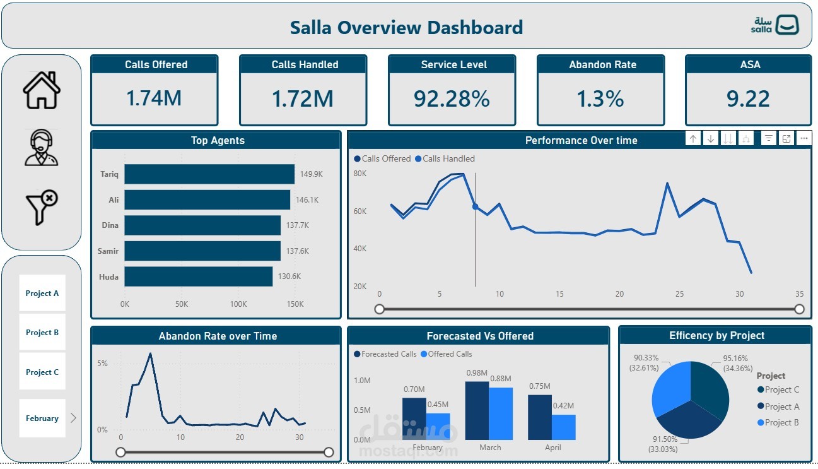
Task: Click go to next level double-arrow icon
Action: [728, 139]
